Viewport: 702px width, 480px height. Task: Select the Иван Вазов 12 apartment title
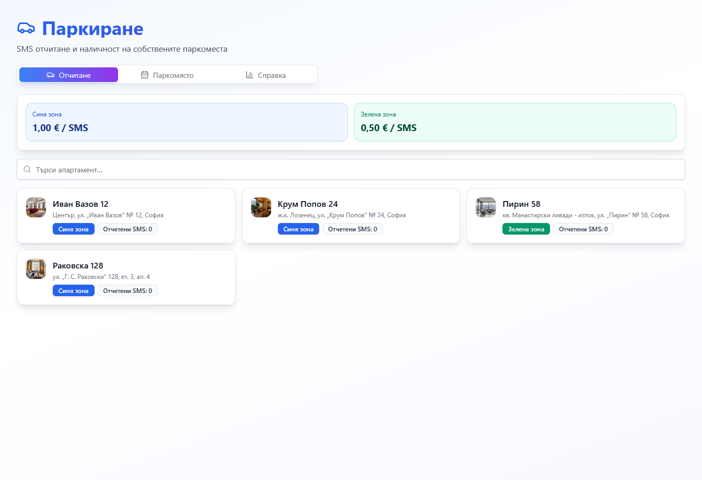pos(80,204)
